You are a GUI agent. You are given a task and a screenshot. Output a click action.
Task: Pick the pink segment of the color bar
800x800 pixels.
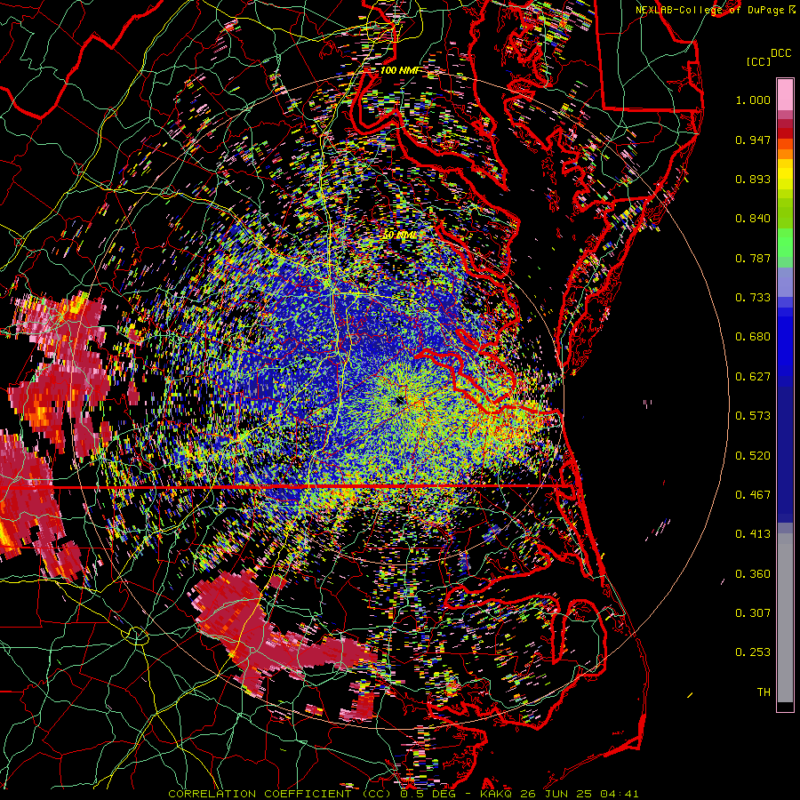pos(785,95)
